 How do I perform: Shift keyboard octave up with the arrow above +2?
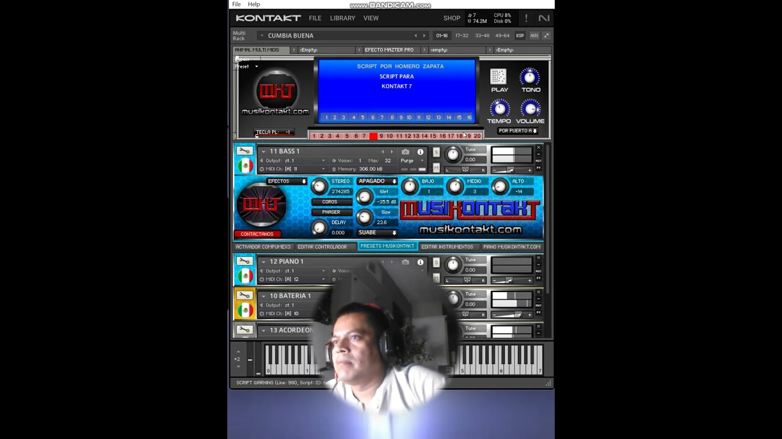point(238,352)
